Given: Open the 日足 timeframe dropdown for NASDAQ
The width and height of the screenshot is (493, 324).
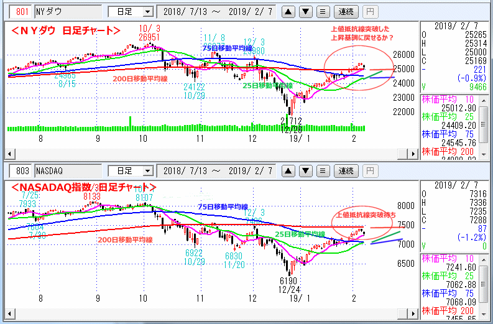Looking at the screenshot, I should [x=131, y=170].
